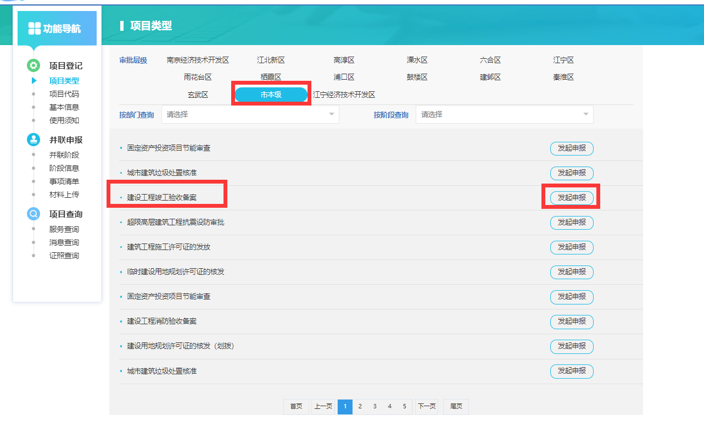704x421 pixels.
Task: Jump to the last page with 尾页
Action: [456, 407]
